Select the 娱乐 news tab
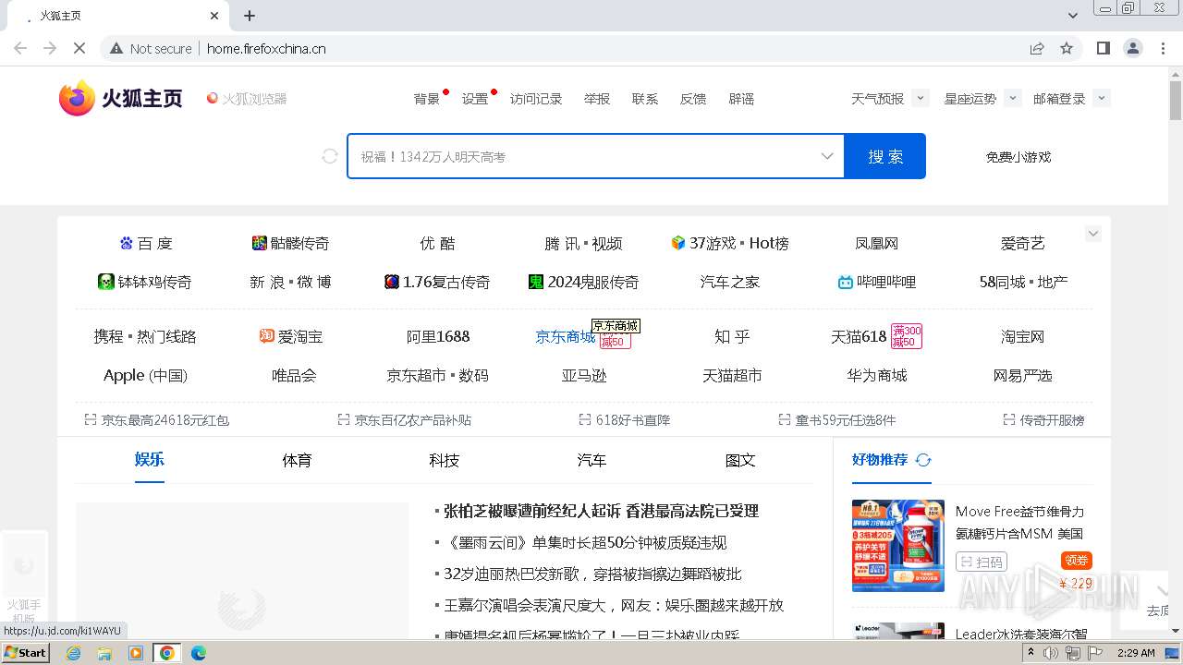Screen dimensions: 1183x665 point(149,460)
